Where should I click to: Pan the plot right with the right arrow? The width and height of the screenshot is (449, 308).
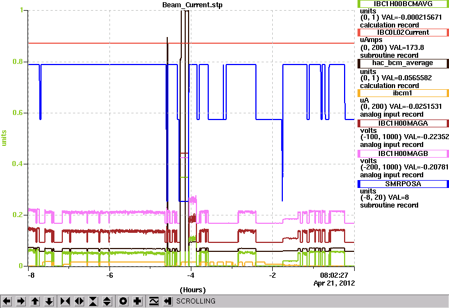pos(21,301)
